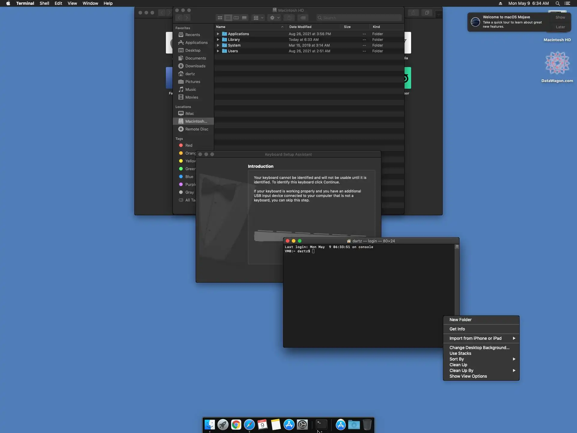
Task: Open System Preferences in the Dock
Action: click(x=302, y=425)
